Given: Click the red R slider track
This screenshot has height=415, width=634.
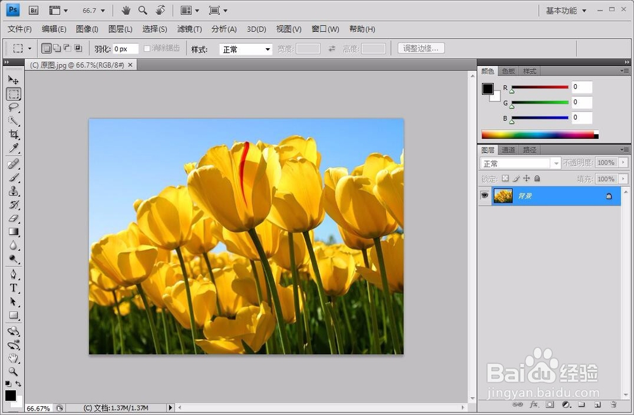Looking at the screenshot, I should click(x=540, y=87).
